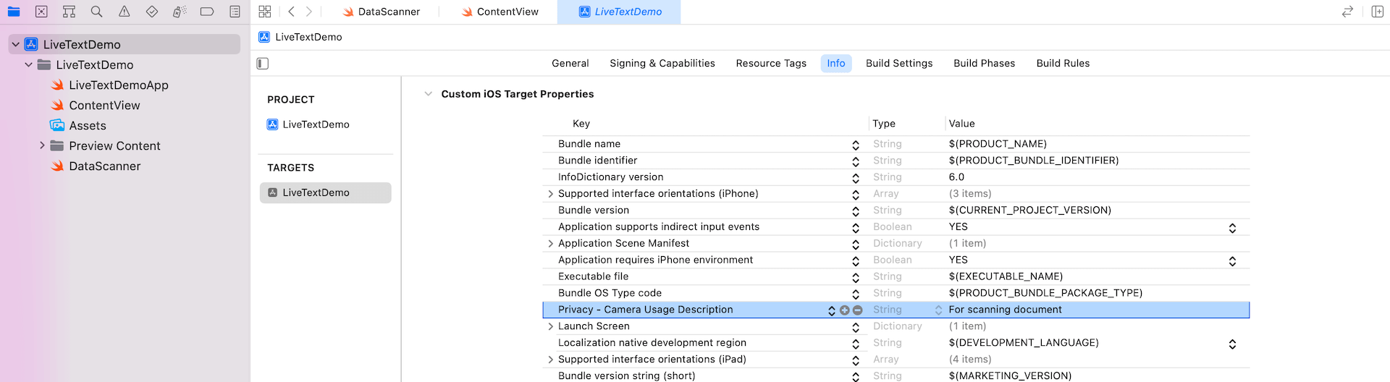Expand Supported interface orientations (iPhone)
This screenshot has width=1390, height=382.
click(550, 194)
